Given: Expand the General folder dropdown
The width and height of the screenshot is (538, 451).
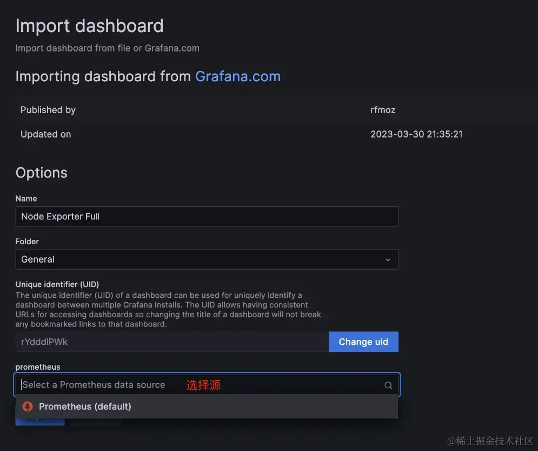Looking at the screenshot, I should 207,259.
